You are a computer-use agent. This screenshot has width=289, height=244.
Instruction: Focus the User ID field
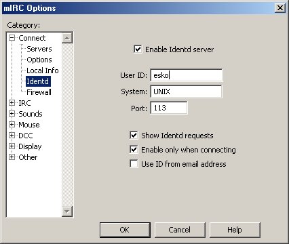(x=187, y=75)
